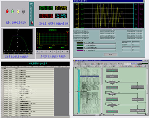
Task: Enable the unchecked green curve checkbox
Action: click(85, 45)
